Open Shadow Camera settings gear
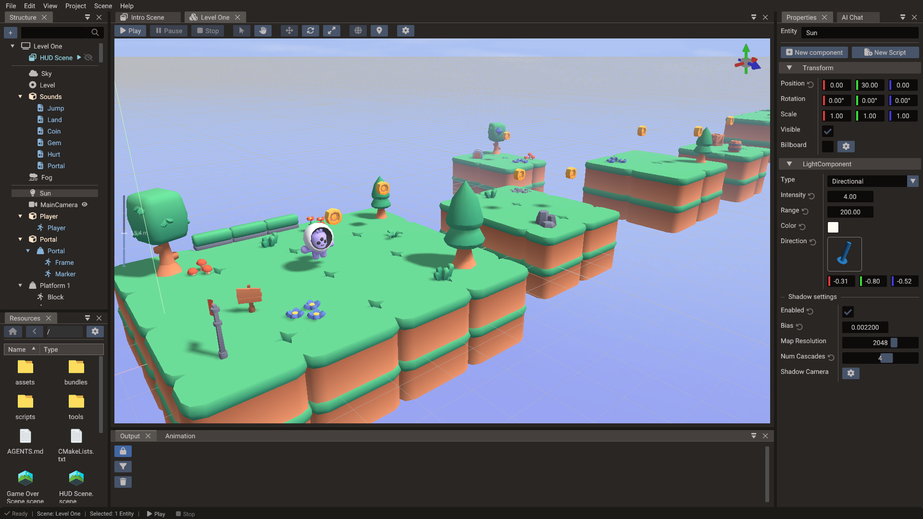 click(x=851, y=373)
